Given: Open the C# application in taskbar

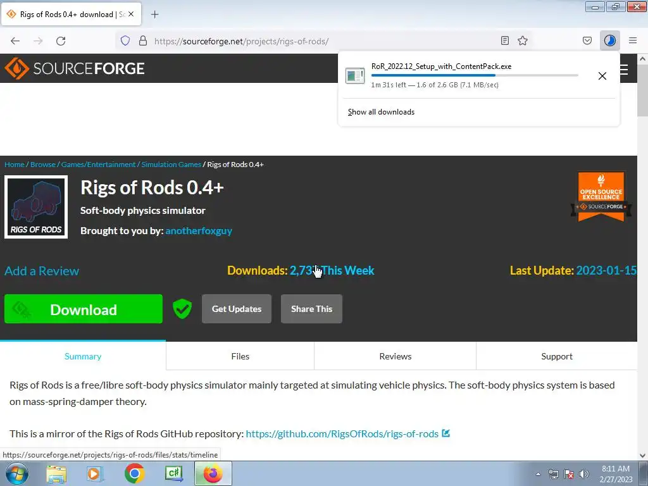Looking at the screenshot, I should coord(174,473).
